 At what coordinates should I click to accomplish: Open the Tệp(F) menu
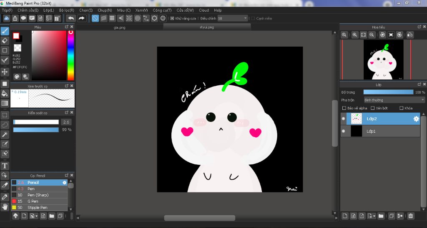pyautogui.click(x=7, y=10)
